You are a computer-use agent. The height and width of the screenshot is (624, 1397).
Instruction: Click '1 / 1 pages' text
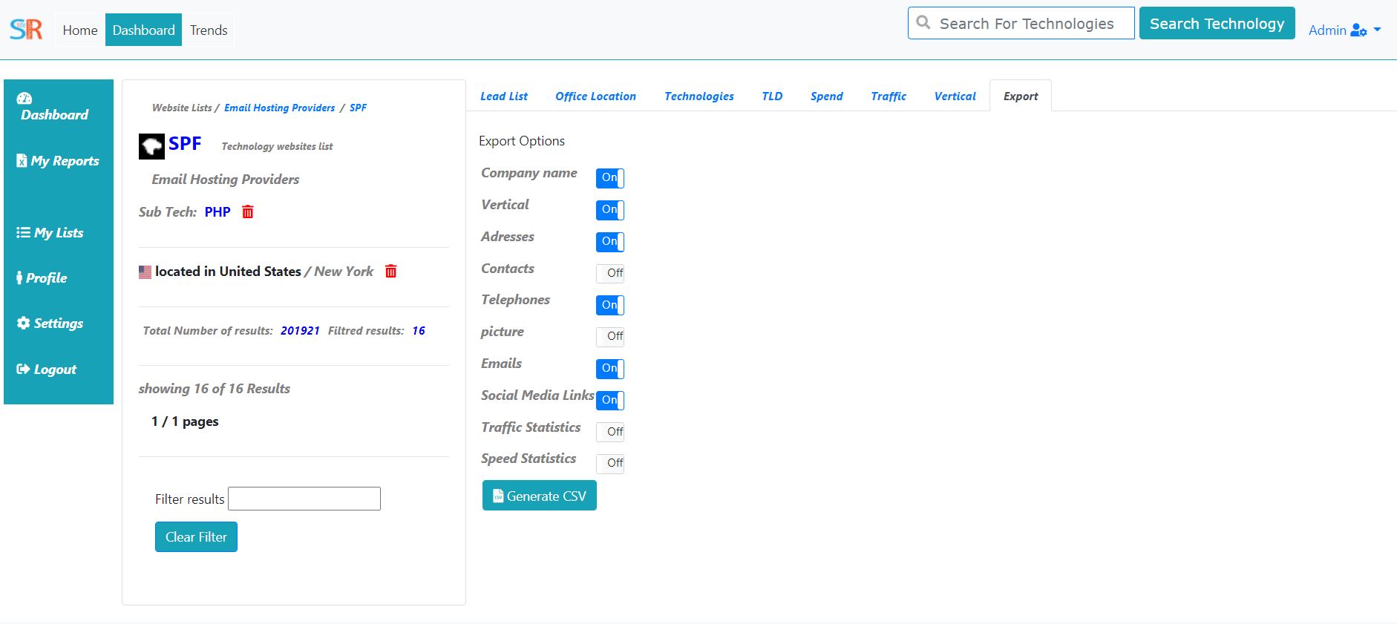[185, 421]
